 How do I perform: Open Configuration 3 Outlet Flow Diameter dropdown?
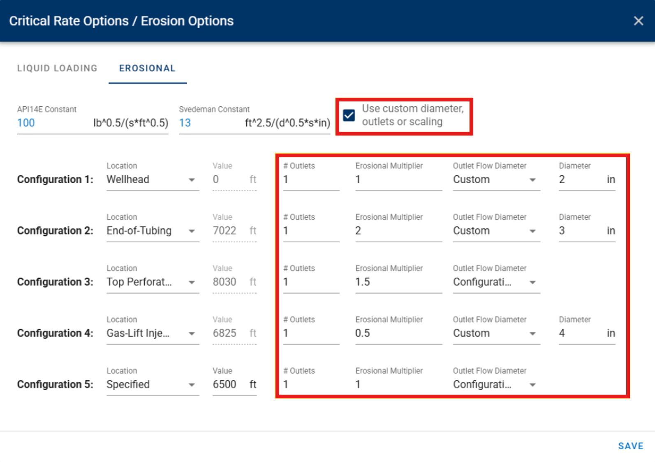496,282
